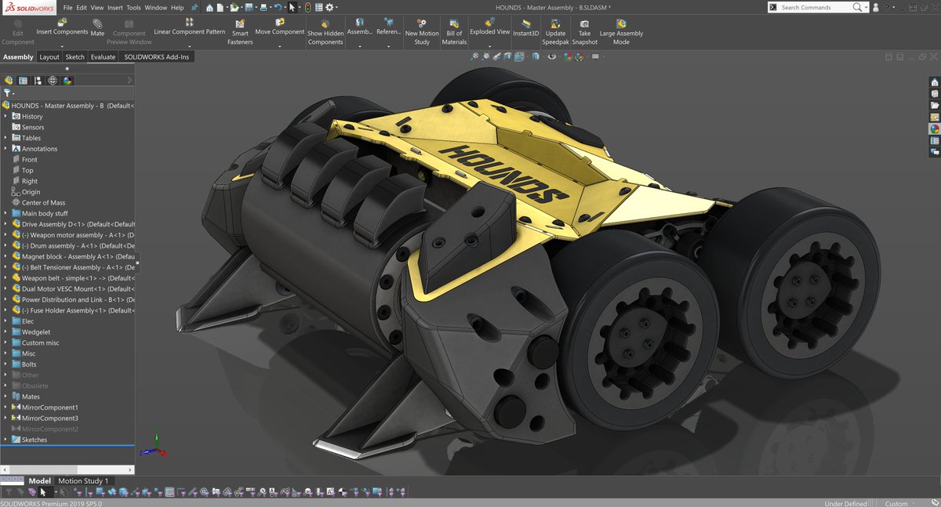Expand the Annotations node

click(5, 148)
